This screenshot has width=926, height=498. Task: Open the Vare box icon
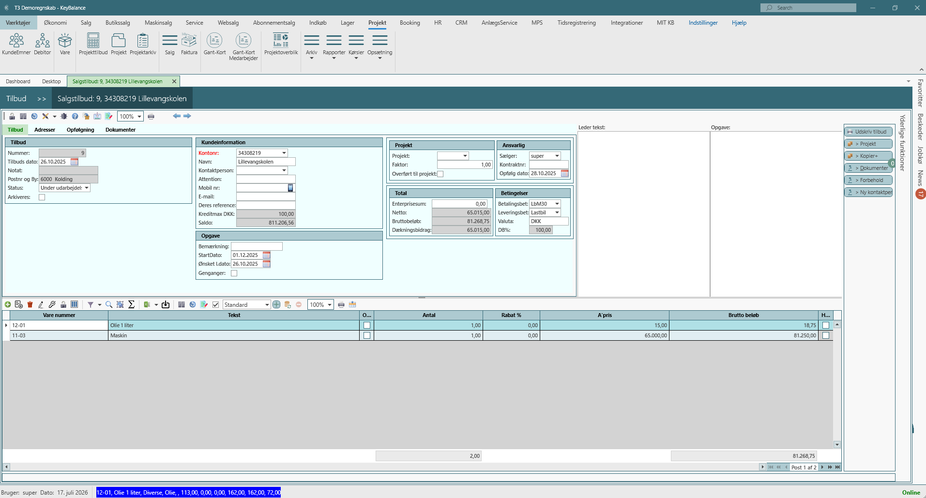tap(65, 44)
